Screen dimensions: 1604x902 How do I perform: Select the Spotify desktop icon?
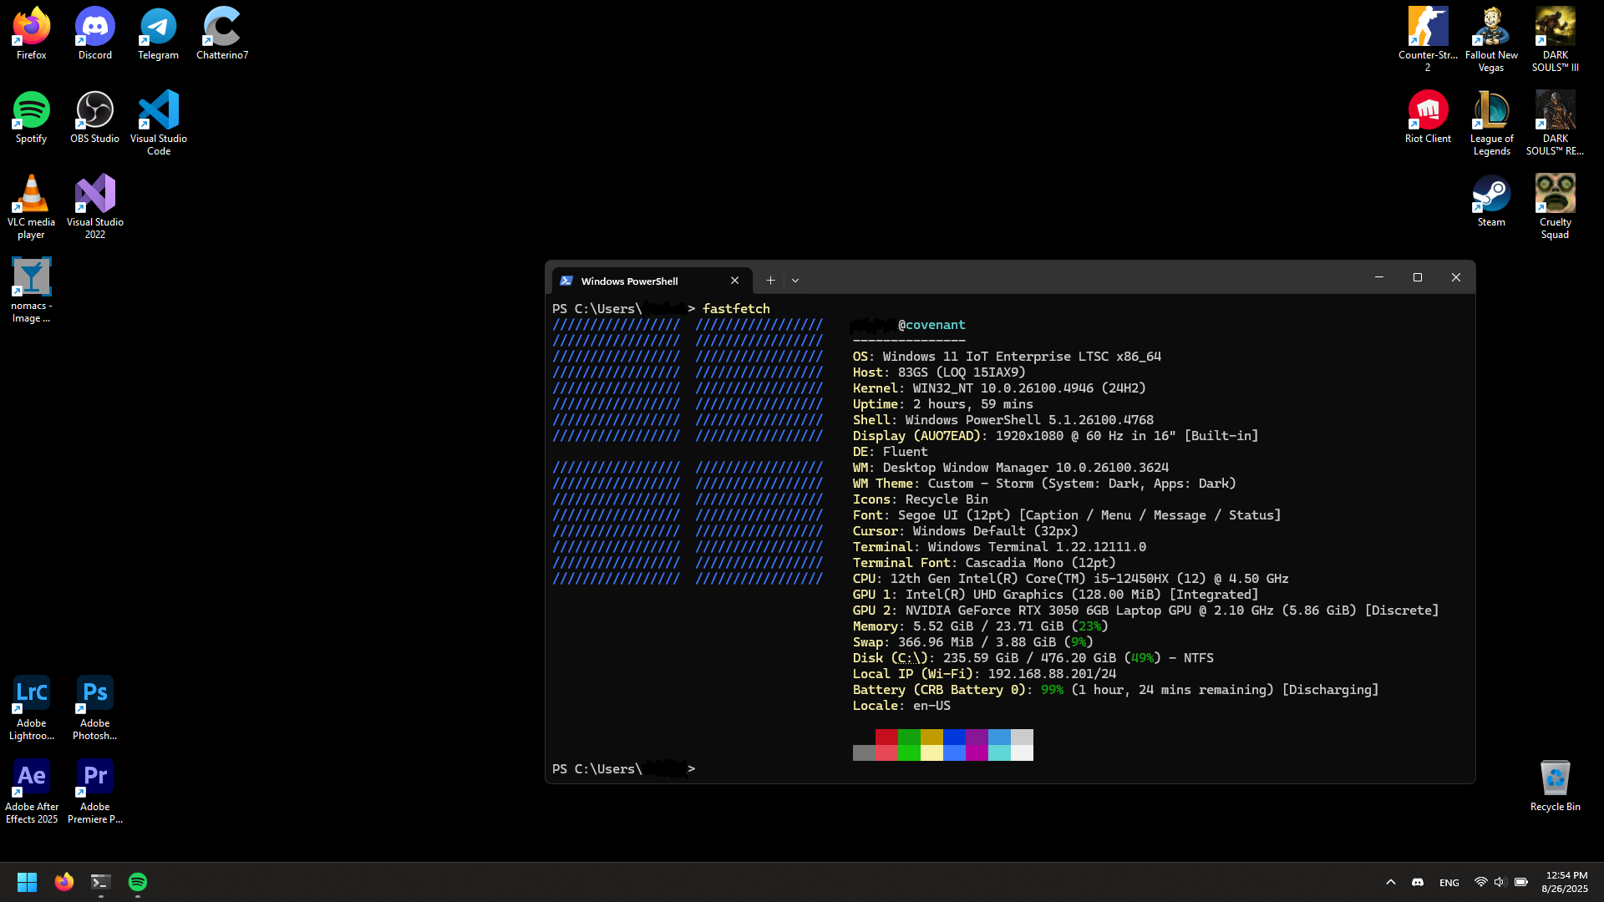[x=31, y=117]
